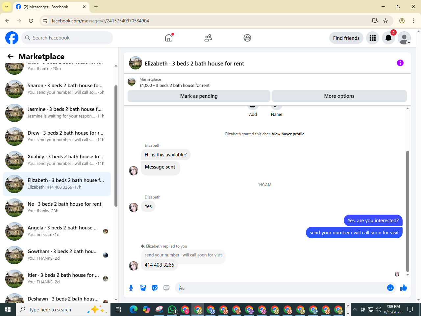Screen dimensions: 421x316
Task: Click the install app icon in address bar
Action: coord(375,21)
